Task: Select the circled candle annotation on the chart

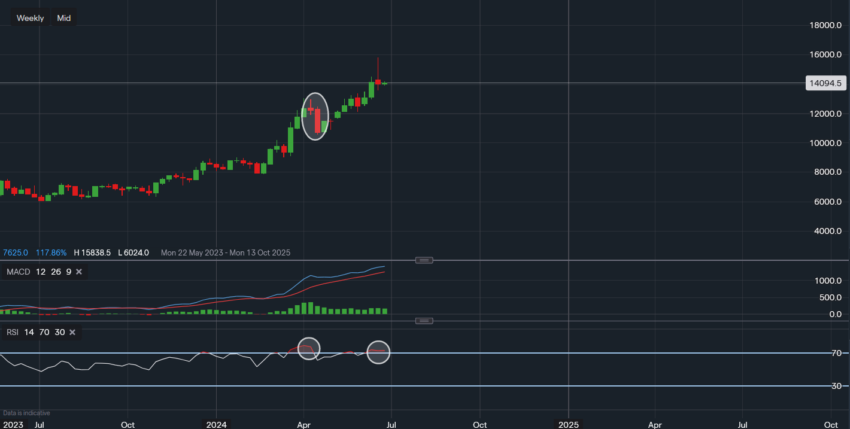Action: [x=315, y=117]
